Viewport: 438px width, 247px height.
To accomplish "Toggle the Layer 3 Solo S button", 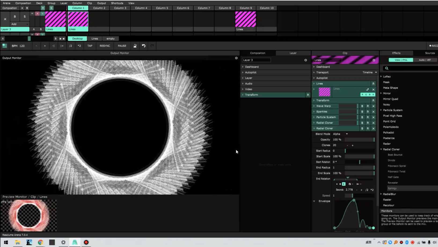I will coord(25,17).
